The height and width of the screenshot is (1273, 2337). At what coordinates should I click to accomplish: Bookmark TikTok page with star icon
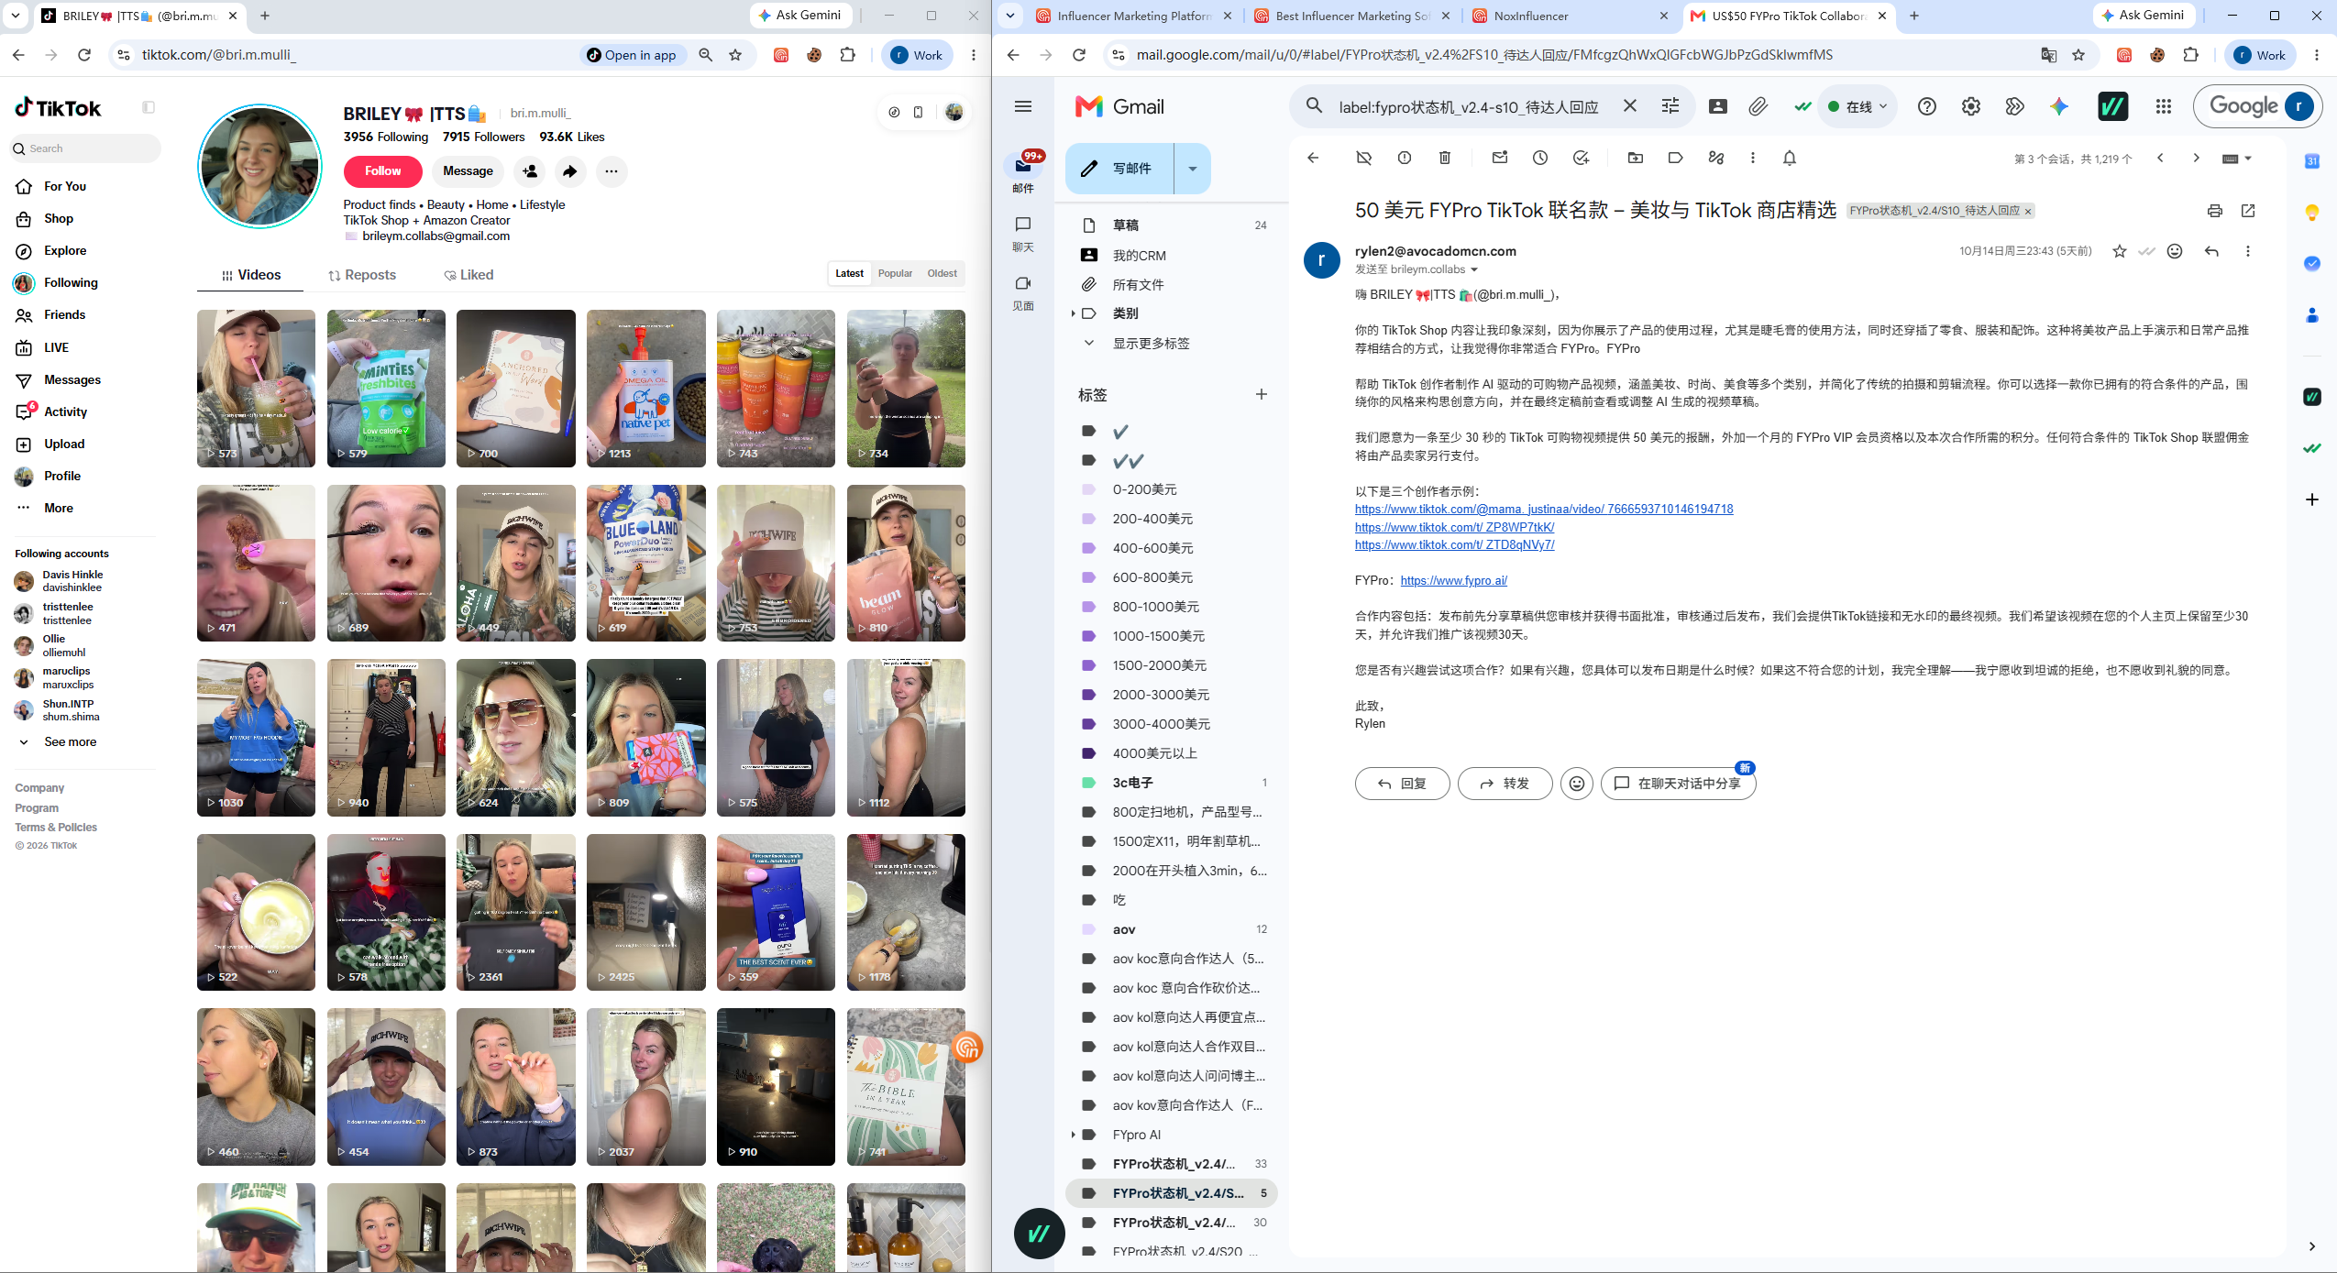pyautogui.click(x=734, y=55)
